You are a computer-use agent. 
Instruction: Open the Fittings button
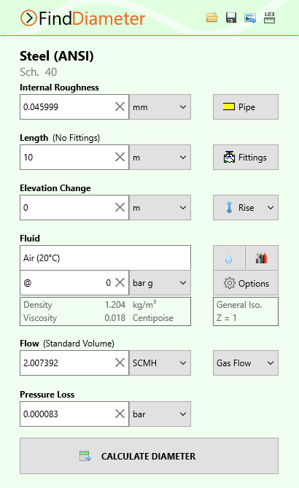246,157
